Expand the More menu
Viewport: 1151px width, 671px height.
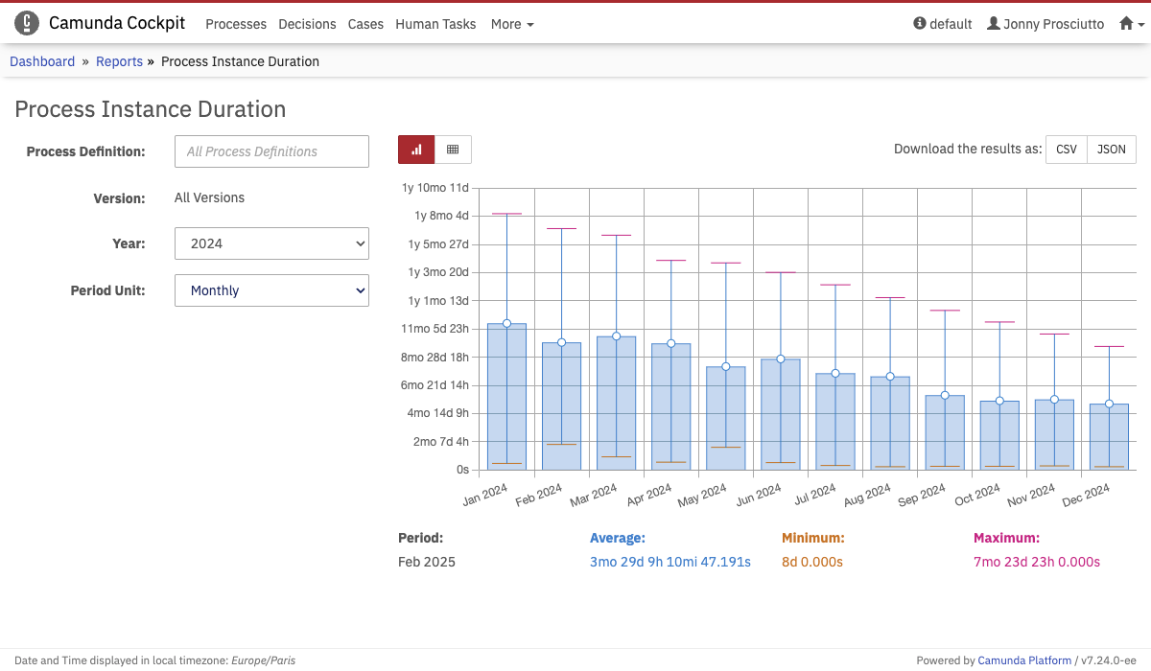coord(511,24)
